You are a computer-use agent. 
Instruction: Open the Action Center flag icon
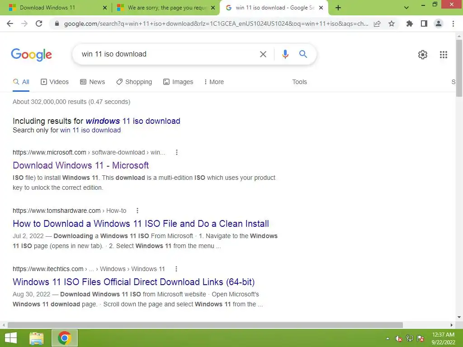[420, 338]
